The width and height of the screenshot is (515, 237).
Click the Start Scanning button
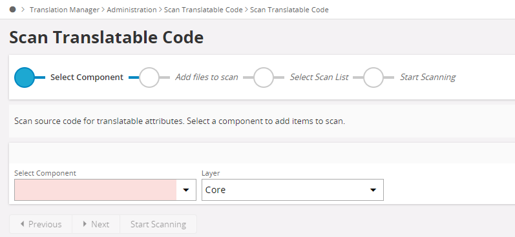click(158, 224)
